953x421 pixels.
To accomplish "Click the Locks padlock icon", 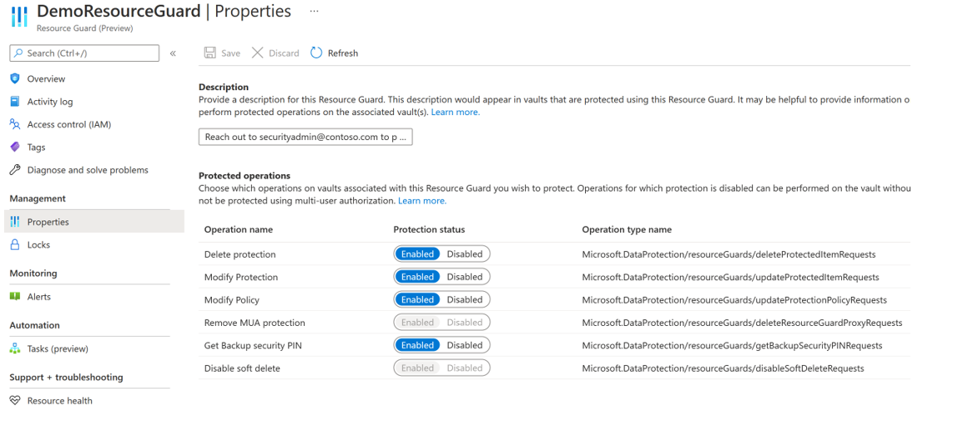I will pyautogui.click(x=14, y=245).
